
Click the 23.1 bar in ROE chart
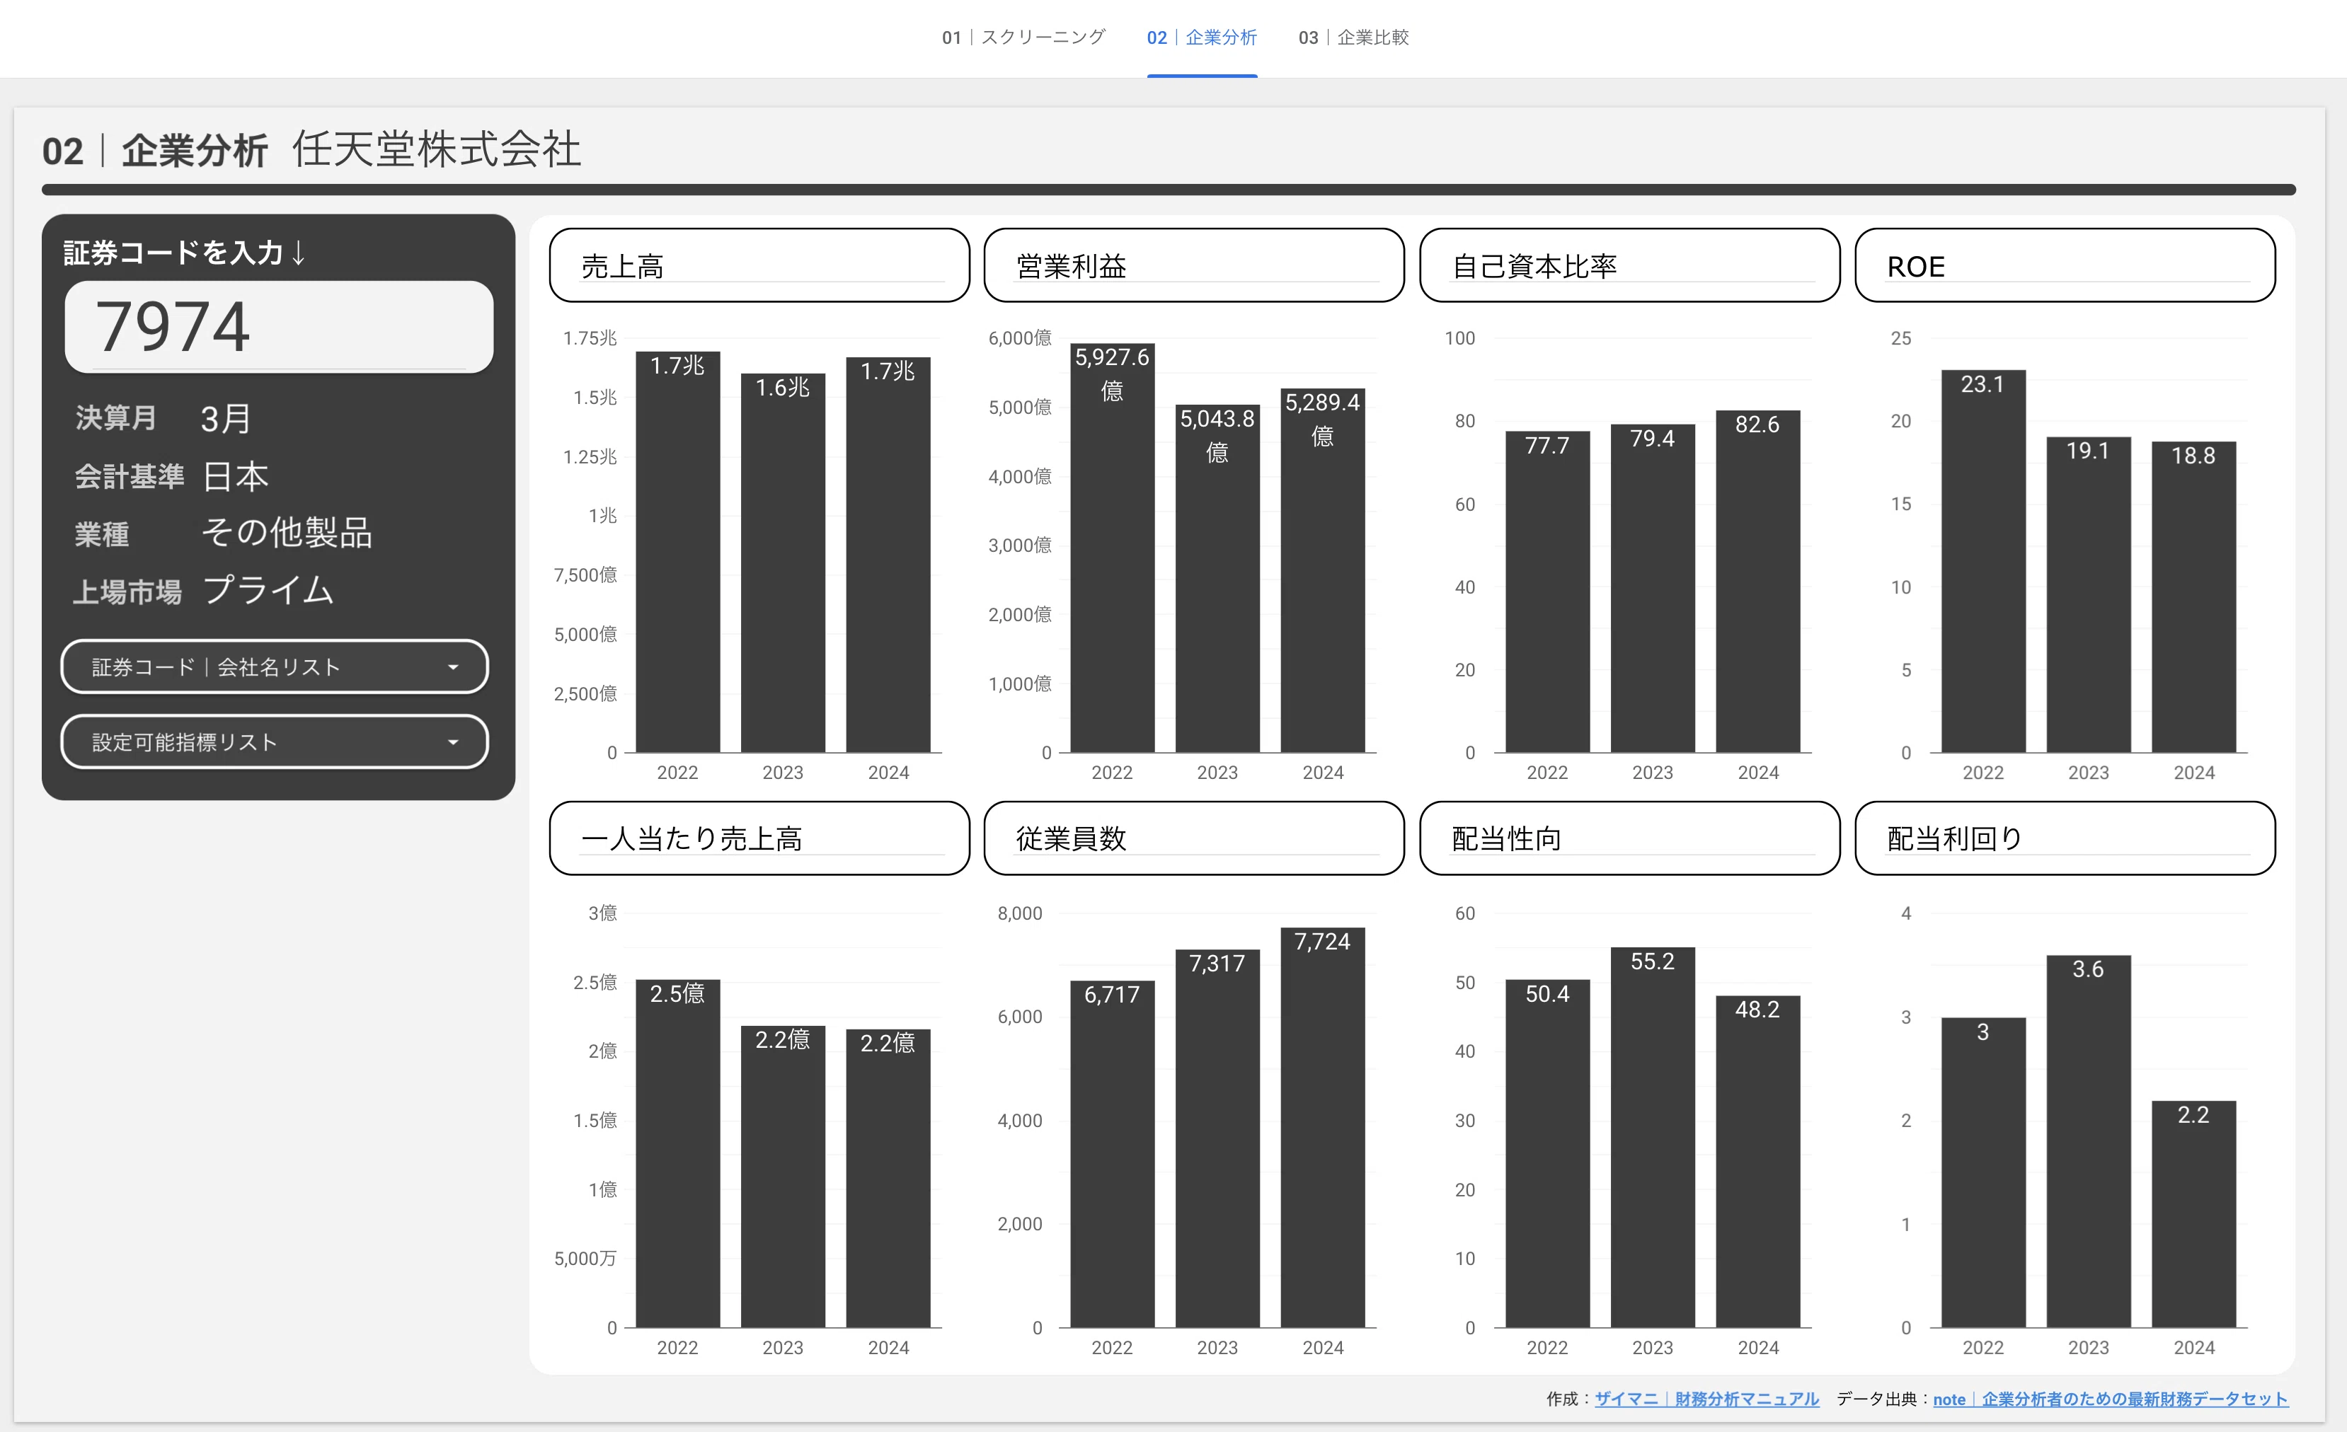[x=1983, y=562]
